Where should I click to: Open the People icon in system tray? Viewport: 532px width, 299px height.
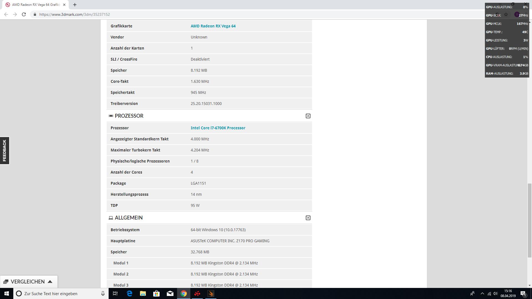pos(472,293)
